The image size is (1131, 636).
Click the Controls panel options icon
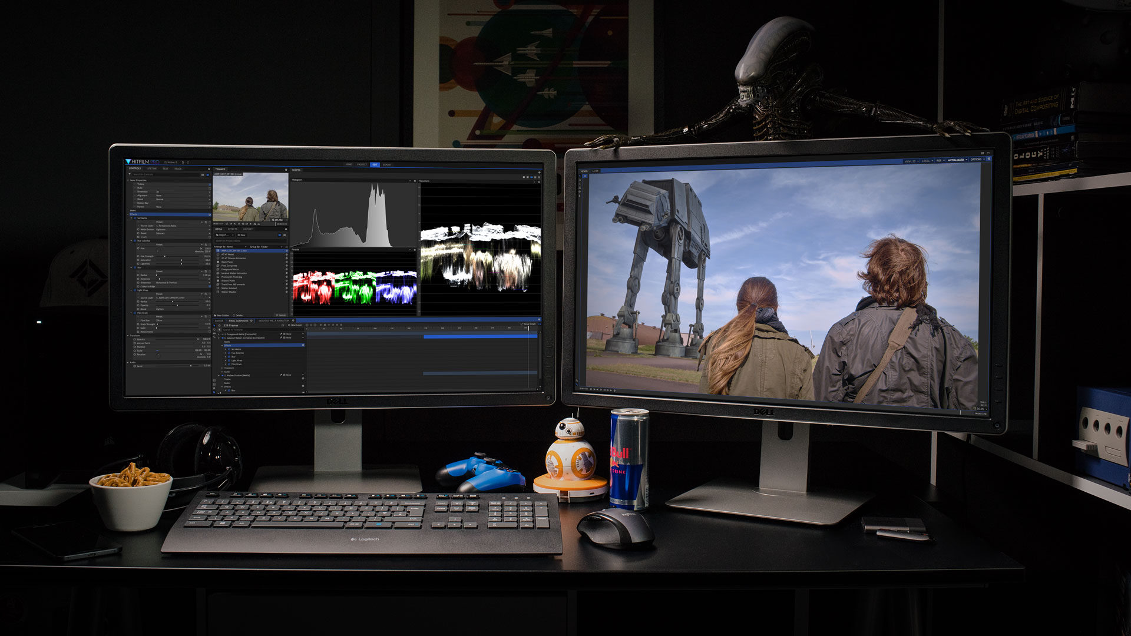tap(209, 169)
